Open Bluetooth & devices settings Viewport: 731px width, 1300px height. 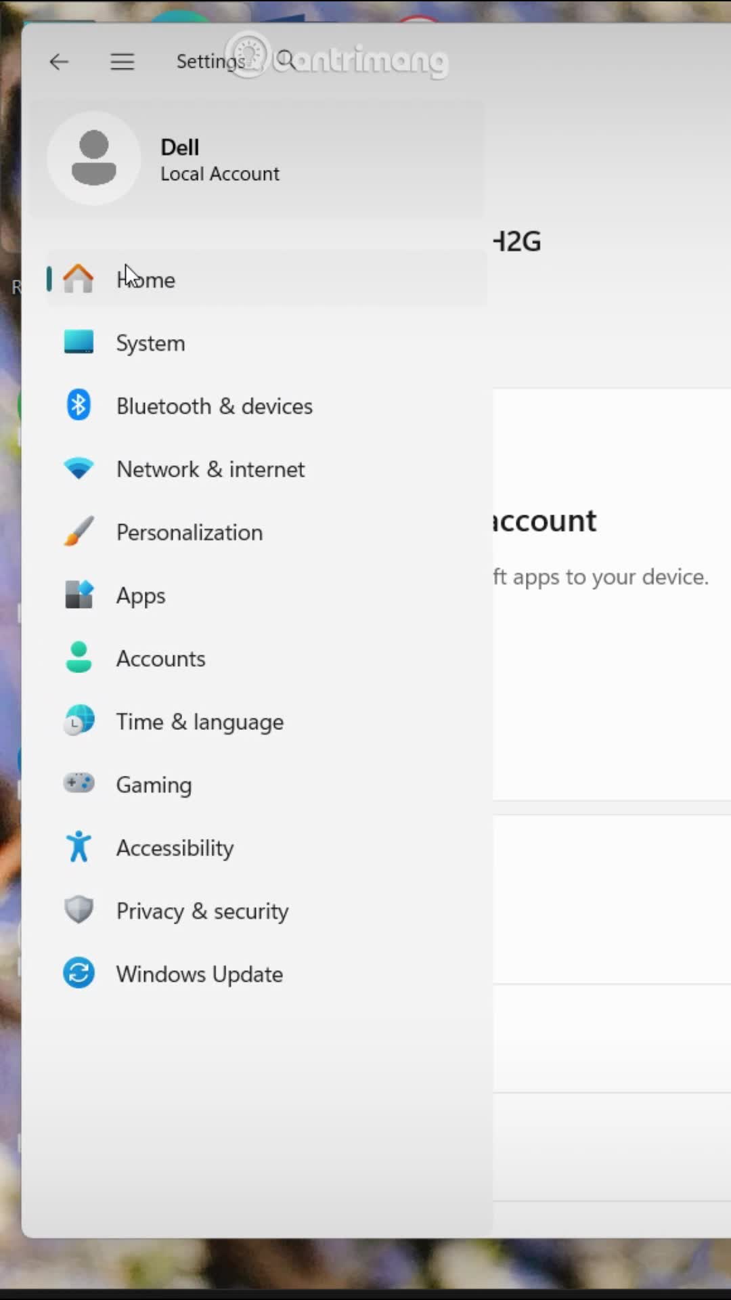pos(267,406)
